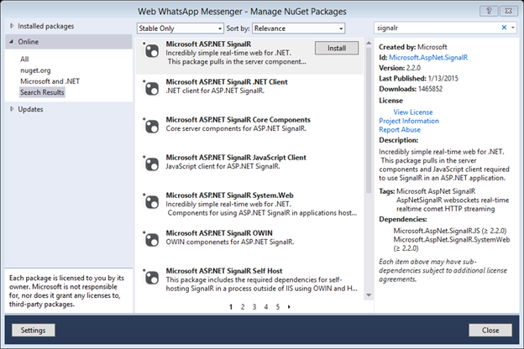Select Microsoft and .NET source
Screen dimensions: 524x349
tap(50, 81)
